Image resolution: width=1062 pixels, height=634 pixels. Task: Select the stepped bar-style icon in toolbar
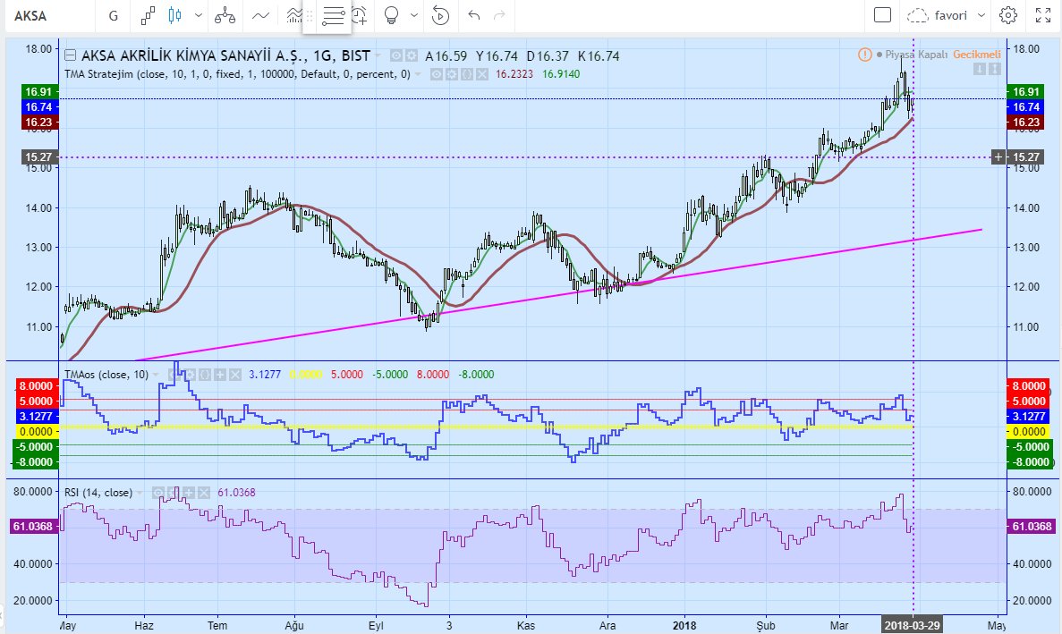click(x=148, y=15)
